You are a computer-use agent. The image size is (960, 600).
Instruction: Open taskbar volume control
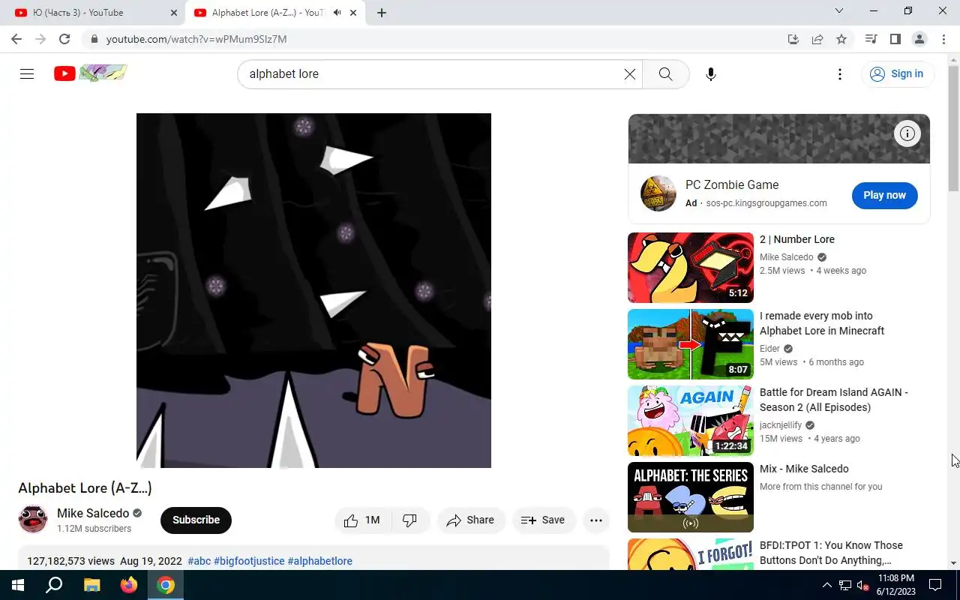(862, 585)
